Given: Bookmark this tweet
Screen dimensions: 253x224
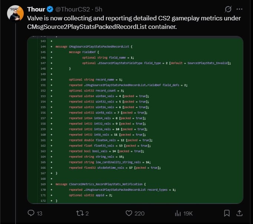Looking at the screenshot, I should tap(227, 213).
